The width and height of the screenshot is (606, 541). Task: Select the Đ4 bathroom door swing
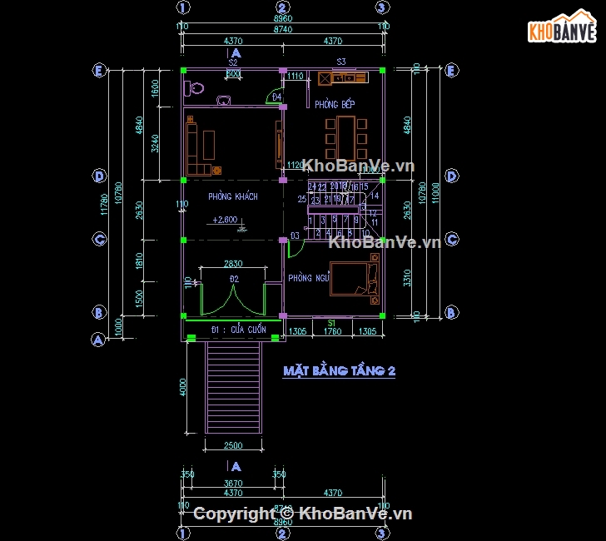274,97
